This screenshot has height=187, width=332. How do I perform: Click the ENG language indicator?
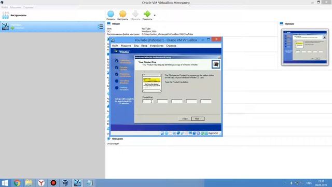(x=309, y=183)
